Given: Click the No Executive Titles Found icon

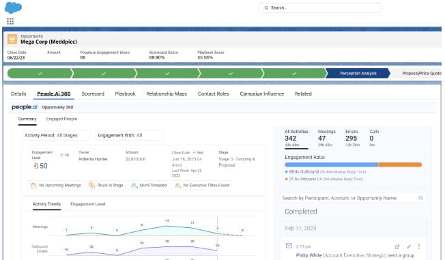Looking at the screenshot, I should point(177,186).
